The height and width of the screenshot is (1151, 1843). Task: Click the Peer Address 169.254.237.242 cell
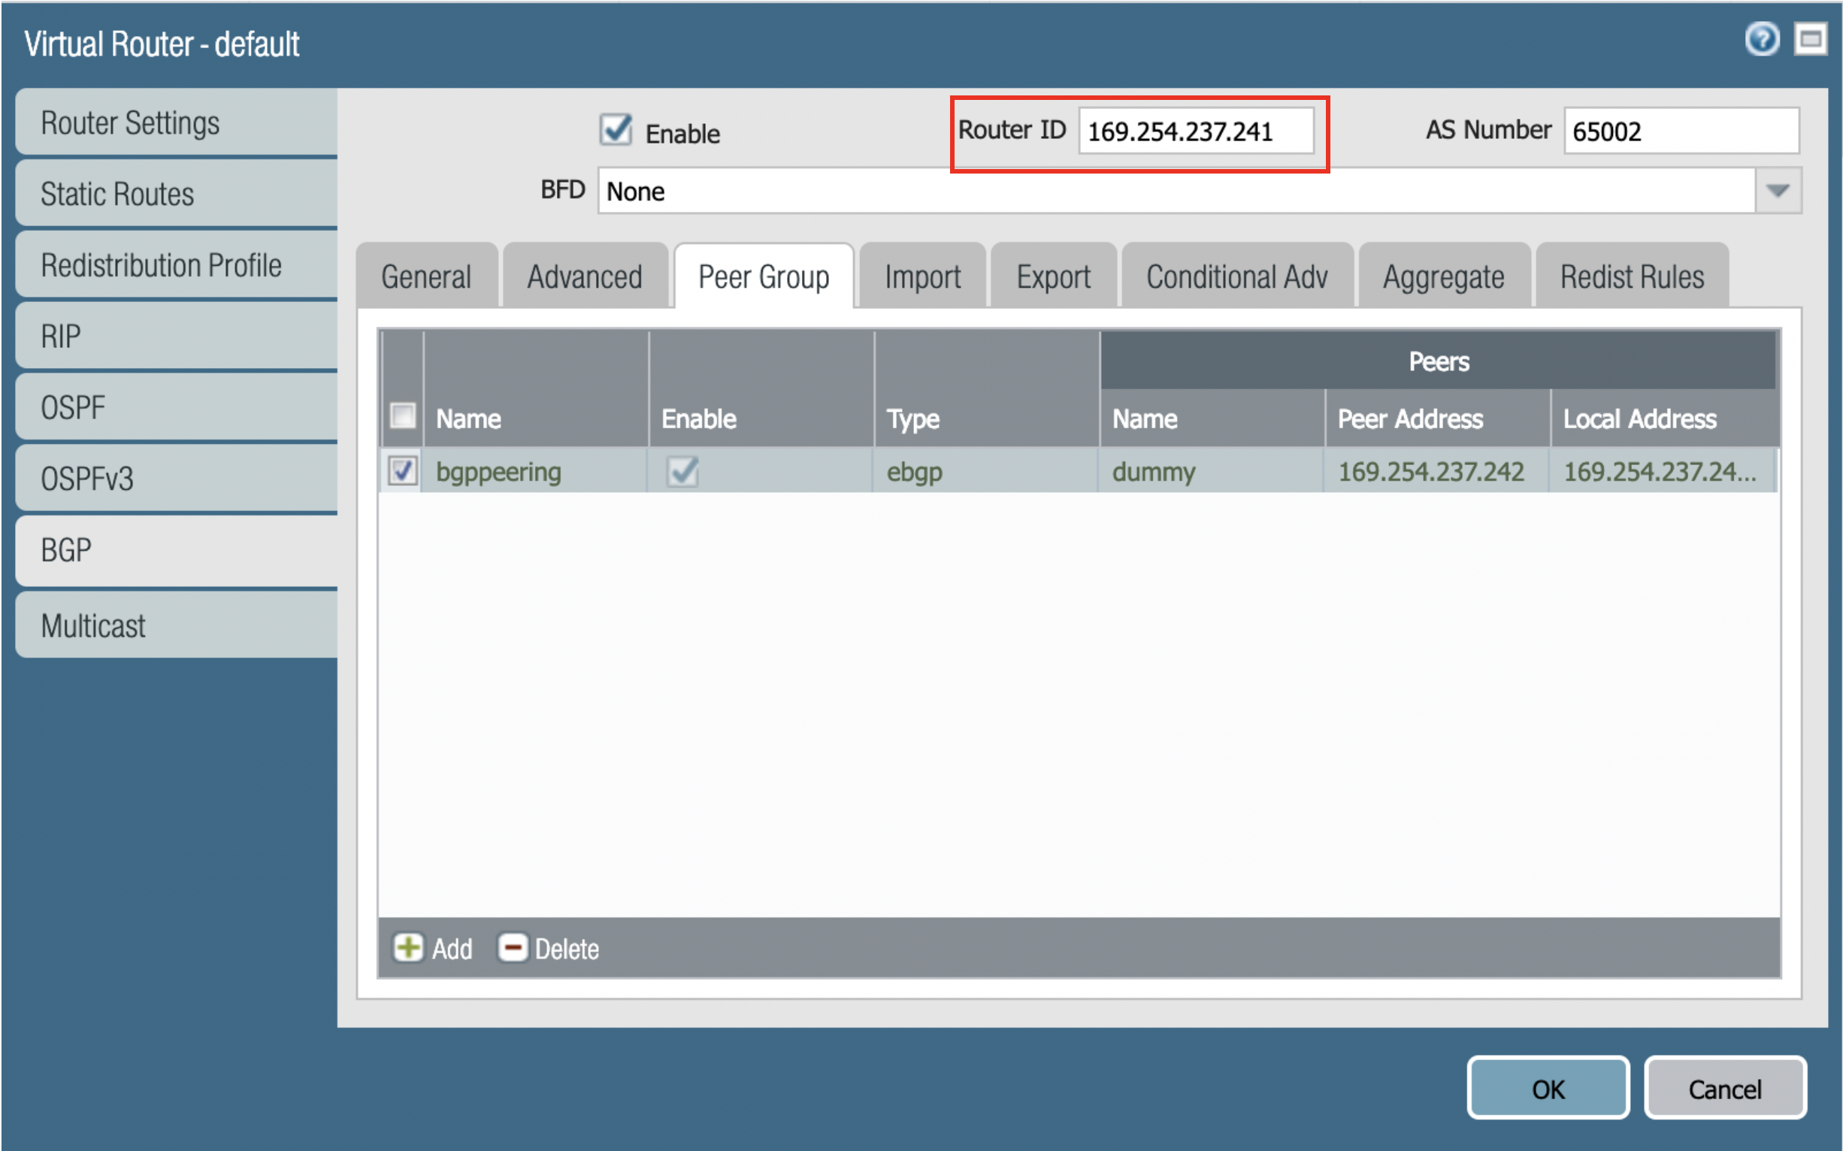pyautogui.click(x=1432, y=472)
